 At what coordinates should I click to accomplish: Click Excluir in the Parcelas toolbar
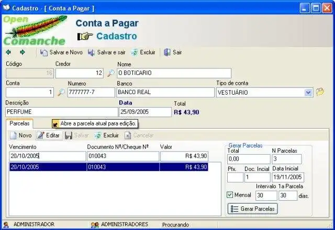(x=107, y=135)
